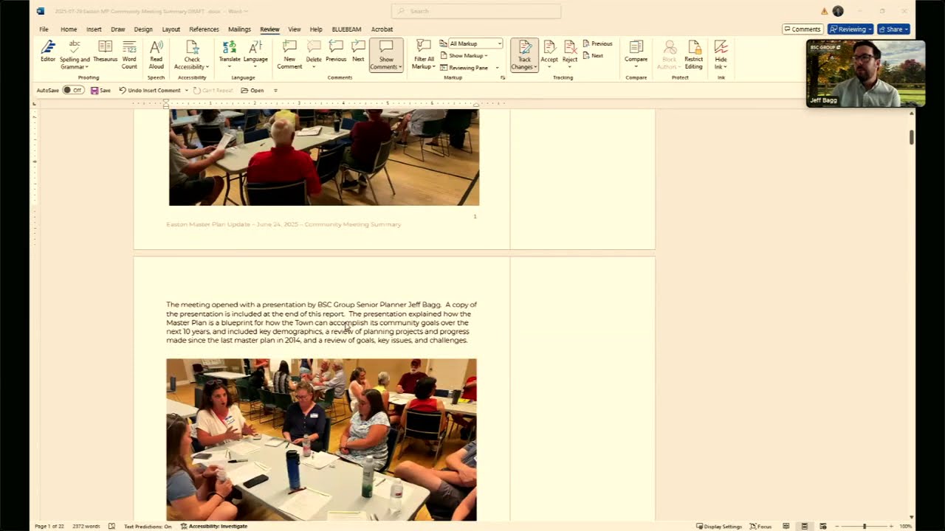Image resolution: width=945 pixels, height=531 pixels.
Task: Adjust the zoom slider
Action: point(864,526)
